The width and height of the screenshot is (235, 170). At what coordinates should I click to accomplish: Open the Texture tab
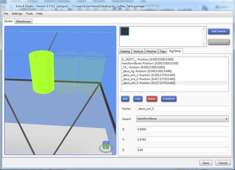pos(138,51)
